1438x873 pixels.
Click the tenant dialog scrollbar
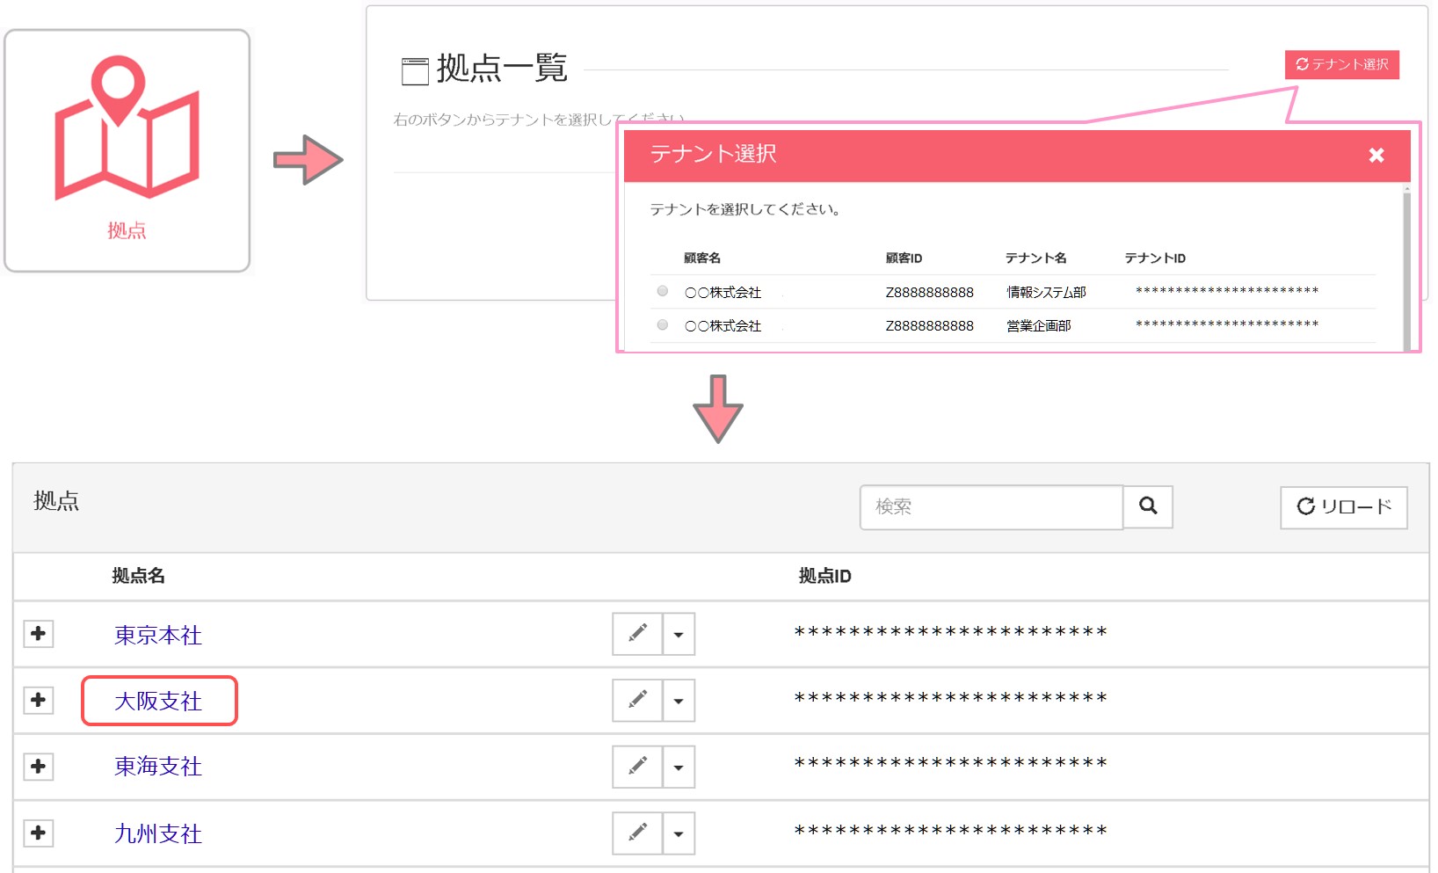[1406, 264]
